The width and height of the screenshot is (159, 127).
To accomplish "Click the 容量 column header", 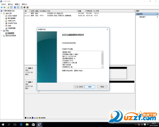I will point(81,11).
